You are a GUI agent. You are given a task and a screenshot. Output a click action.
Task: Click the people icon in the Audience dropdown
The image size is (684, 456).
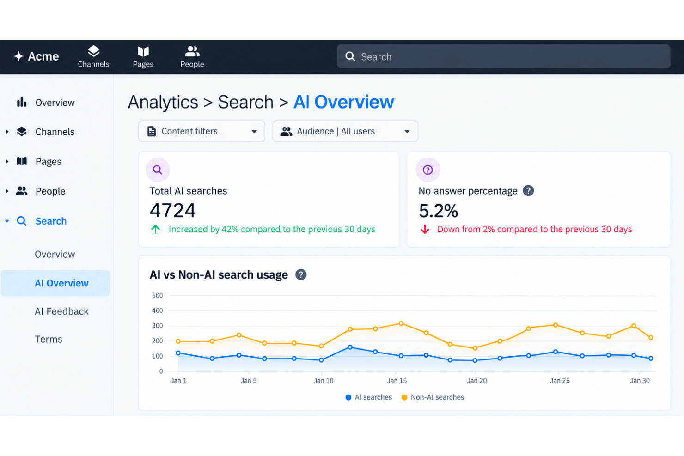click(287, 131)
